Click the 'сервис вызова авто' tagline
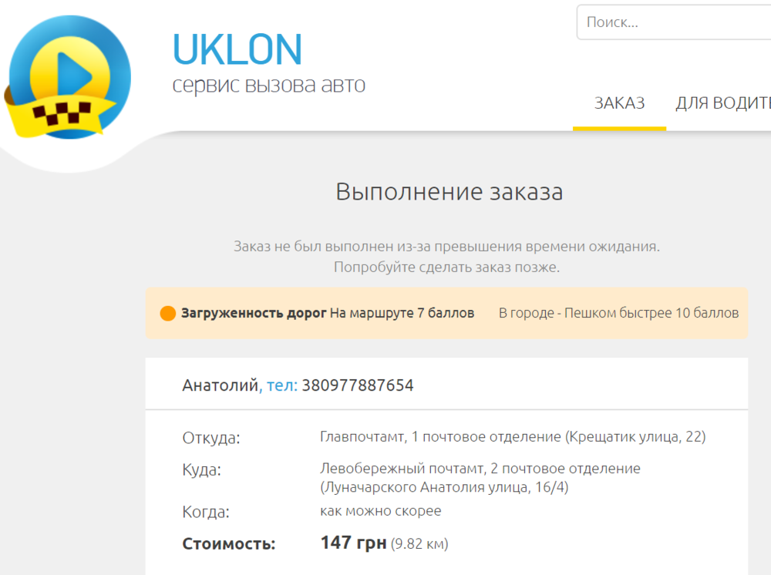 (268, 85)
